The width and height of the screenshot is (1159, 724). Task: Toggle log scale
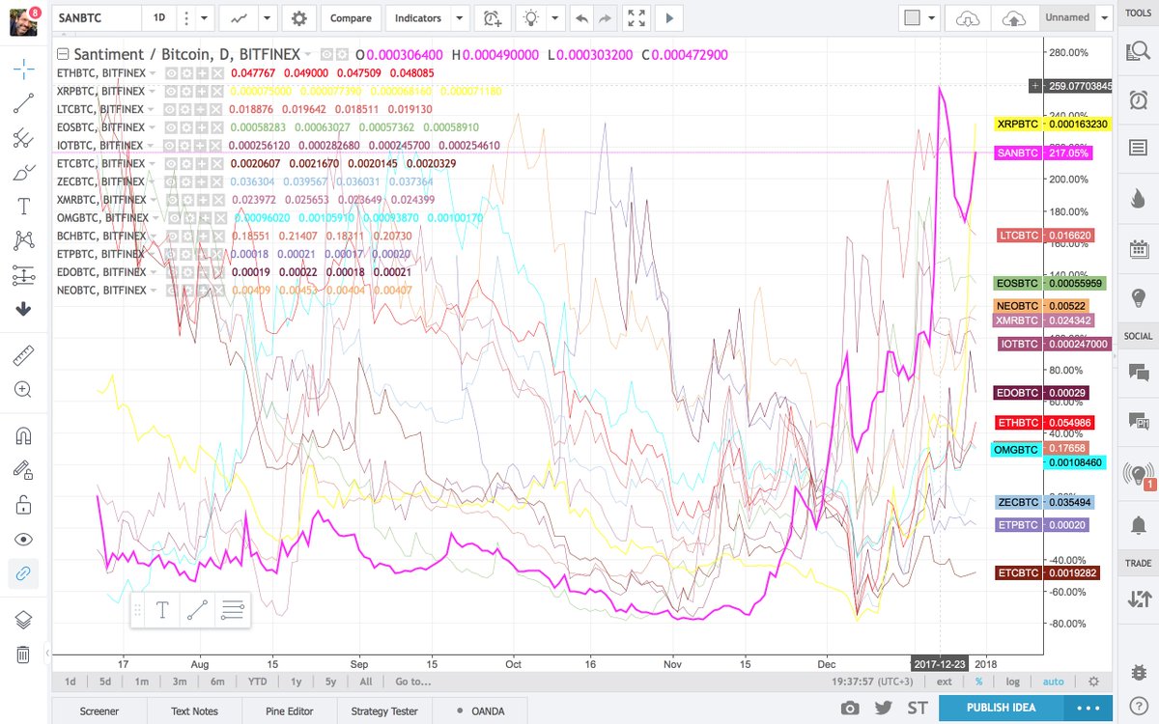(x=1012, y=682)
